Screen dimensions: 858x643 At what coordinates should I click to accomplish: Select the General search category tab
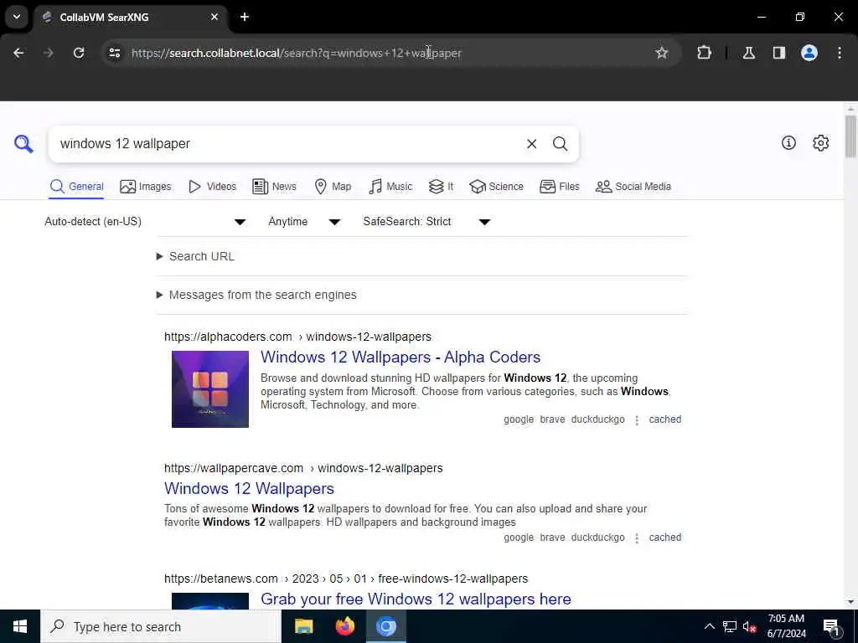coord(76,187)
